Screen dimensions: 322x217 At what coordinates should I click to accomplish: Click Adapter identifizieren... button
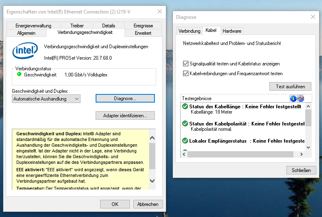(x=125, y=116)
